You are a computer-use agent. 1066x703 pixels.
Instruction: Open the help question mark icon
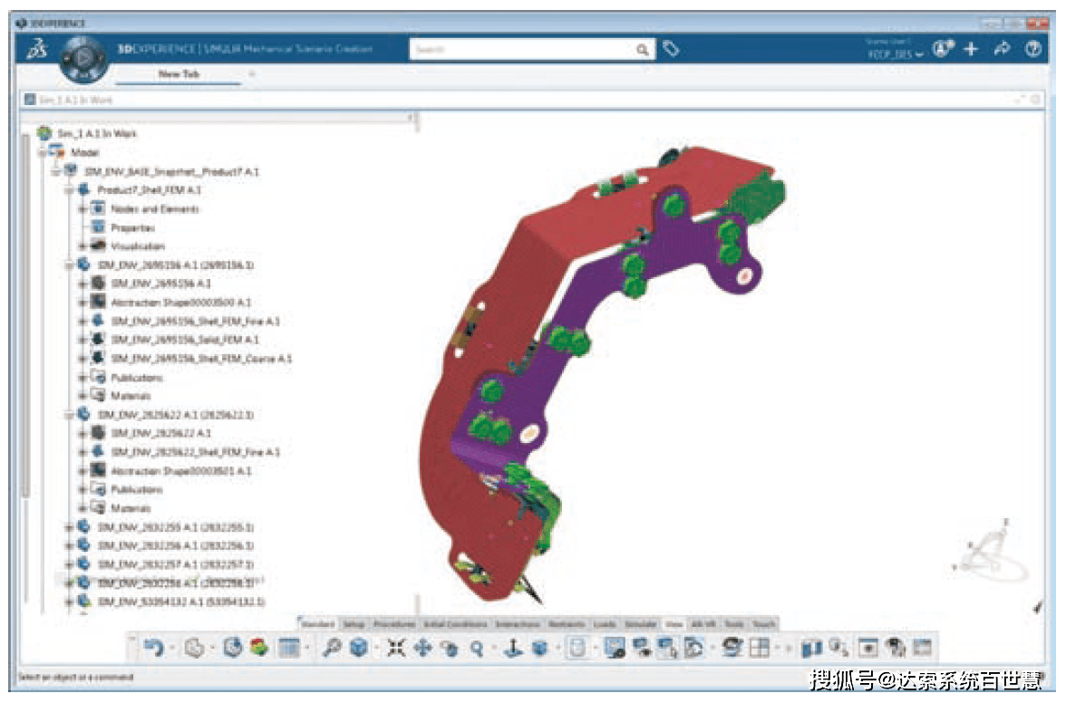click(1032, 50)
